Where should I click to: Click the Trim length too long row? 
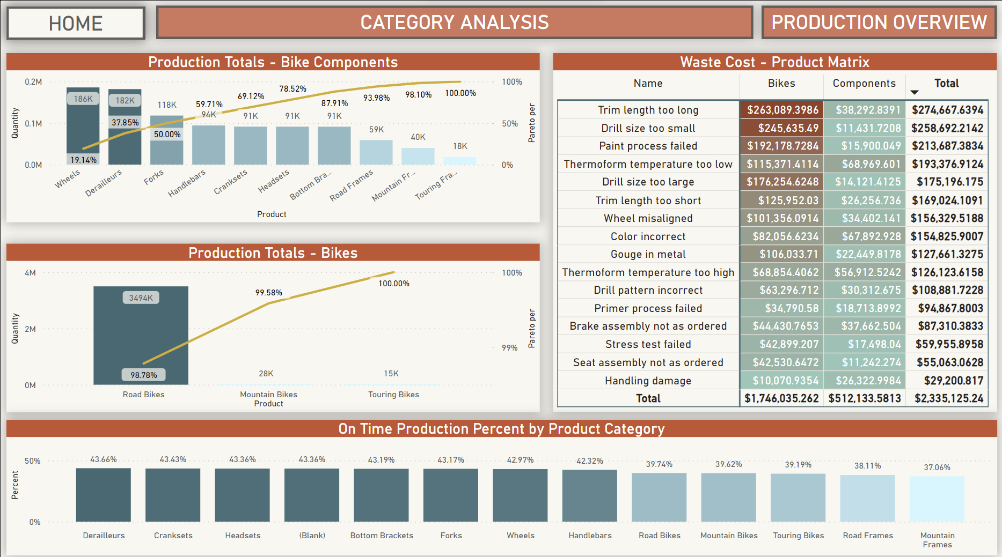[x=648, y=110]
